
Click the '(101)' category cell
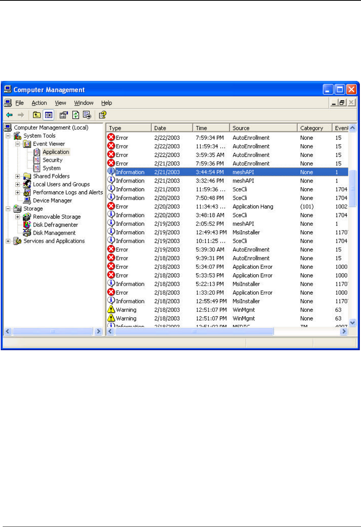tap(307, 206)
